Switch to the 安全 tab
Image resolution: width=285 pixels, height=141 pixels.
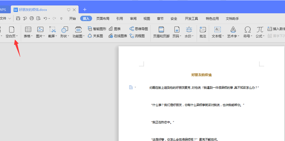point(174,19)
